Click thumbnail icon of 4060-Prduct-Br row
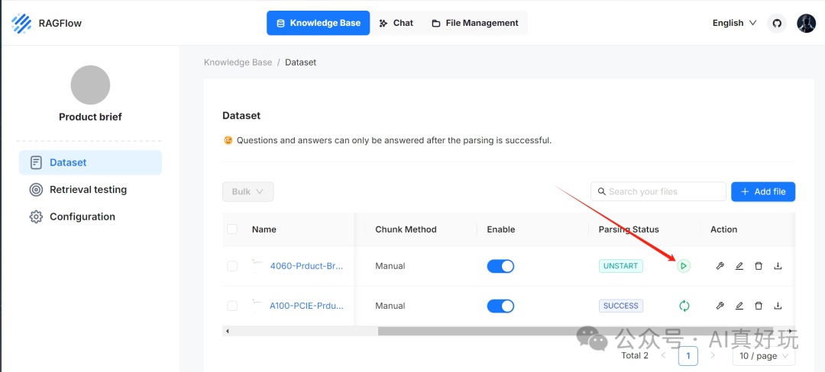This screenshot has width=825, height=372. point(257,266)
